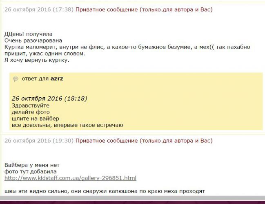Screen dimensions: 265x204
Task: Open the kidstaff.com.ua gallery-296851 link
Action: [70, 178]
